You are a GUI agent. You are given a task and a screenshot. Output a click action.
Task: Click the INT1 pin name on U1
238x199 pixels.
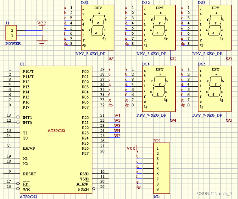27,118
